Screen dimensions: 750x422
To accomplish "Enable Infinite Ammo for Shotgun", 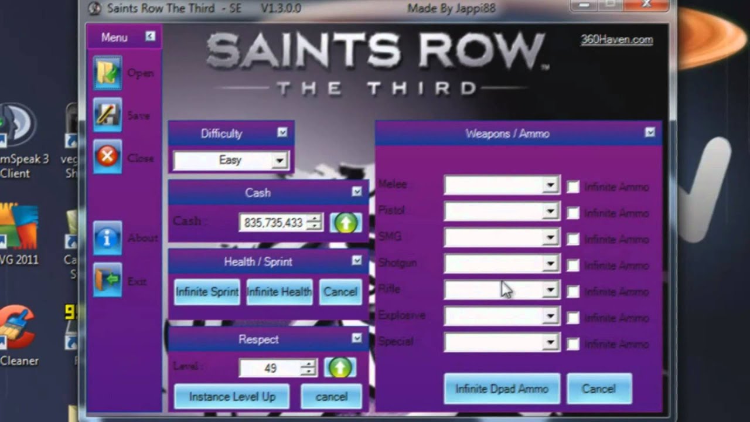I will click(573, 266).
